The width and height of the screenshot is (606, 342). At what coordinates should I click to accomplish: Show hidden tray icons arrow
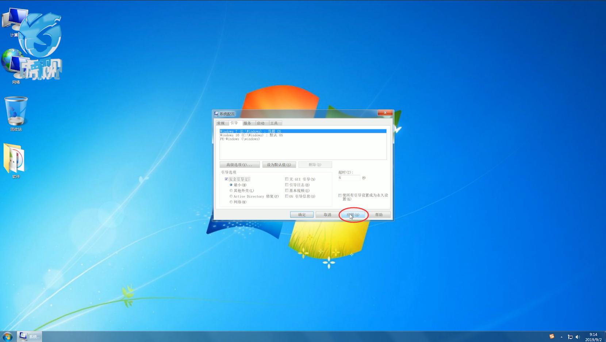[x=561, y=337]
